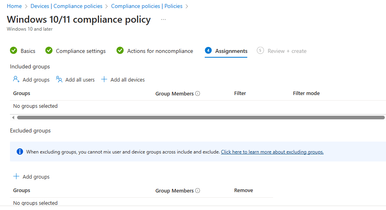386x210 pixels.
Task: Click the plus icon under Excluded groups
Action: point(16,177)
